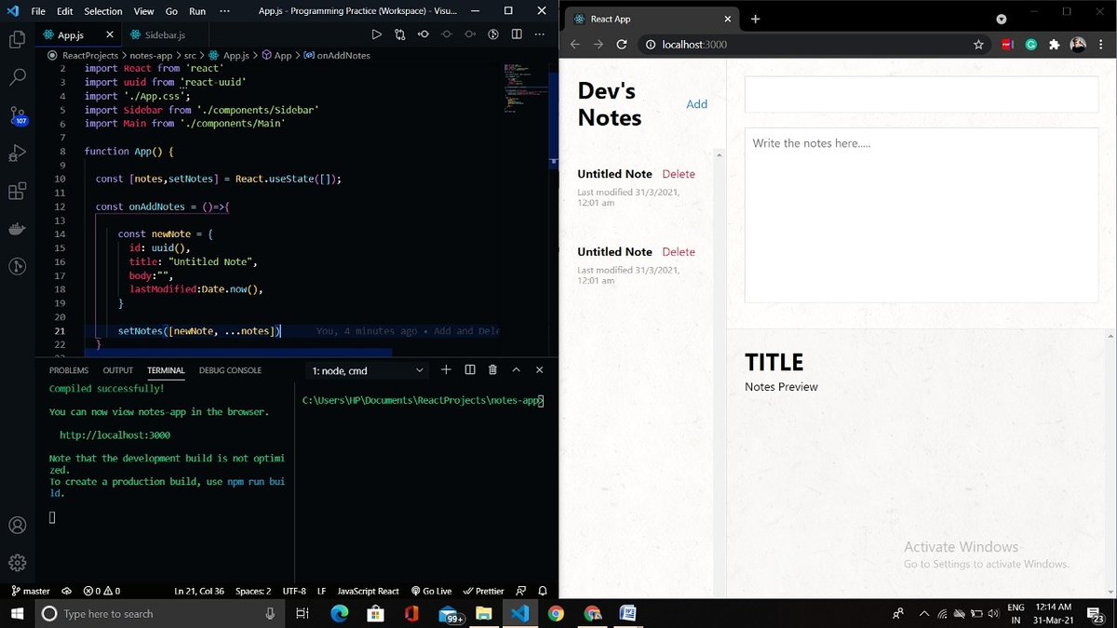Open the Search view in VS Code
Image resolution: width=1117 pixels, height=628 pixels.
(17, 77)
